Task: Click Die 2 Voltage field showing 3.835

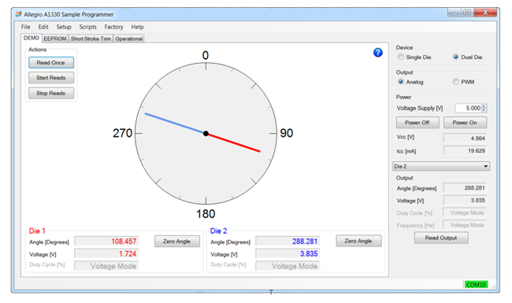Action: pos(288,253)
